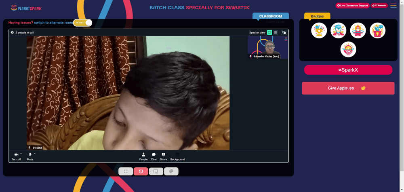404x192 pixels.
Task: Click the SparkX button
Action: pyautogui.click(x=348, y=70)
